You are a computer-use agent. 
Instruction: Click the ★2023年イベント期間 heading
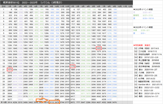coord(143,27)
